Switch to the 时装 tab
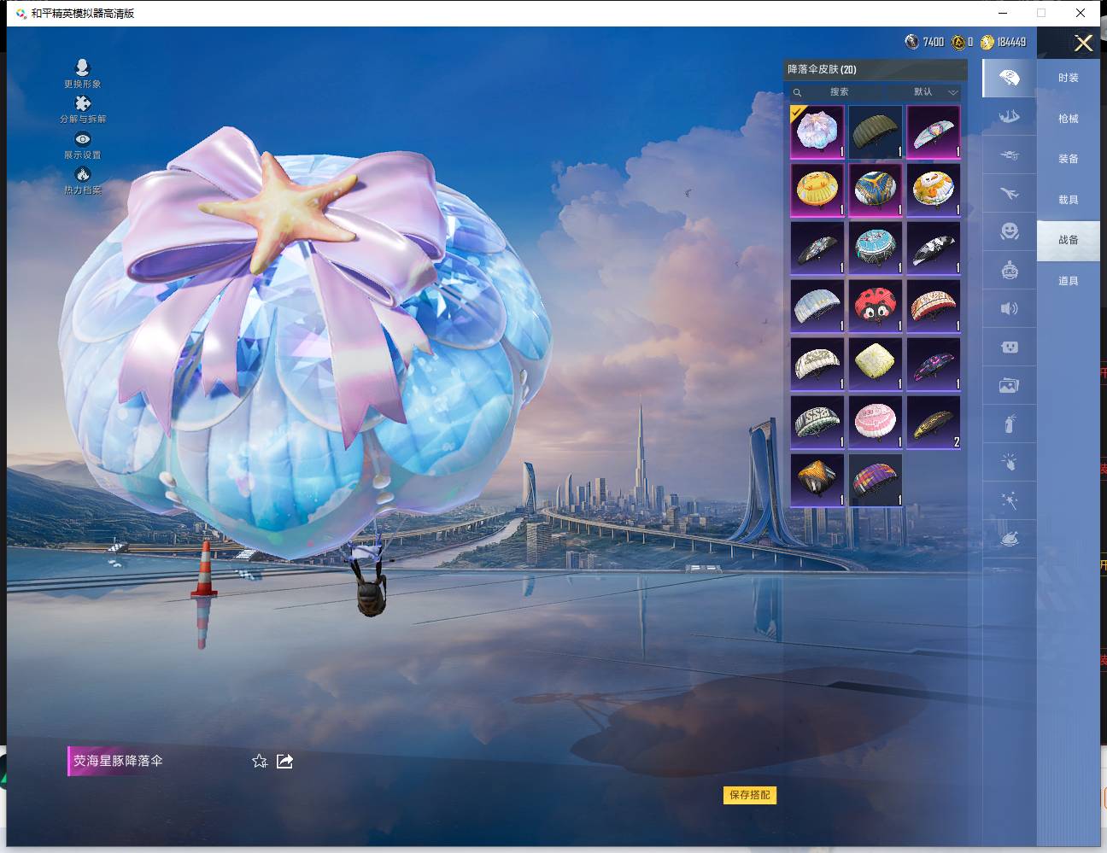 1068,78
